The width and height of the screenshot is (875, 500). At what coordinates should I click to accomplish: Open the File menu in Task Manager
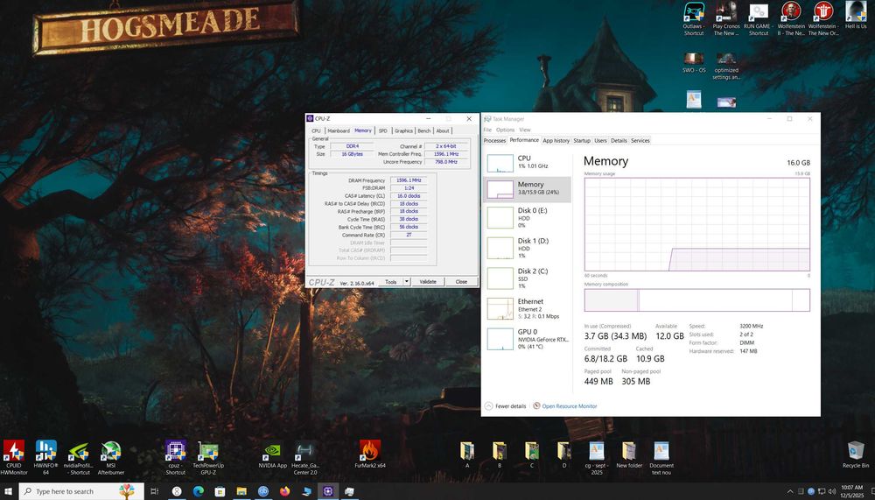tap(487, 130)
